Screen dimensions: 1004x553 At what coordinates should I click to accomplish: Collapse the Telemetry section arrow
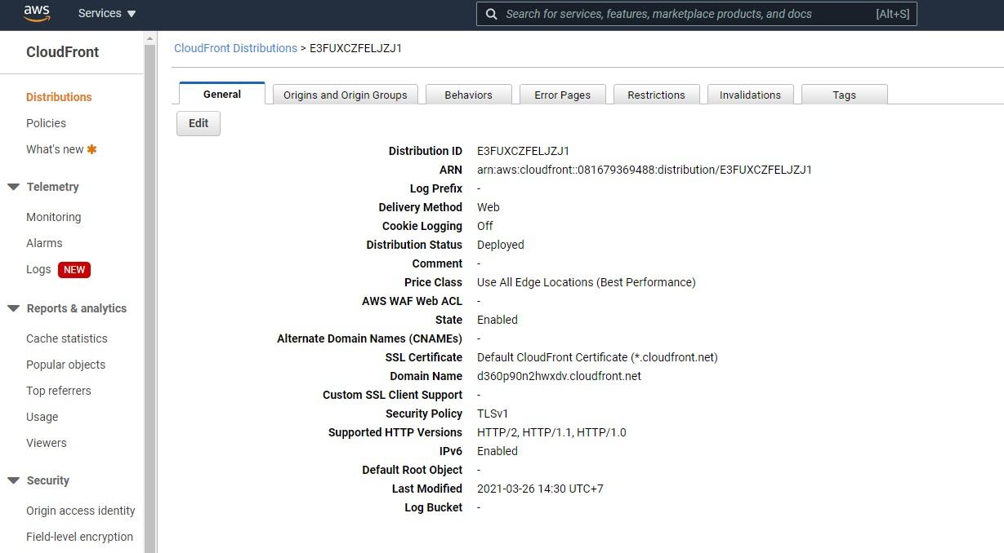13,187
